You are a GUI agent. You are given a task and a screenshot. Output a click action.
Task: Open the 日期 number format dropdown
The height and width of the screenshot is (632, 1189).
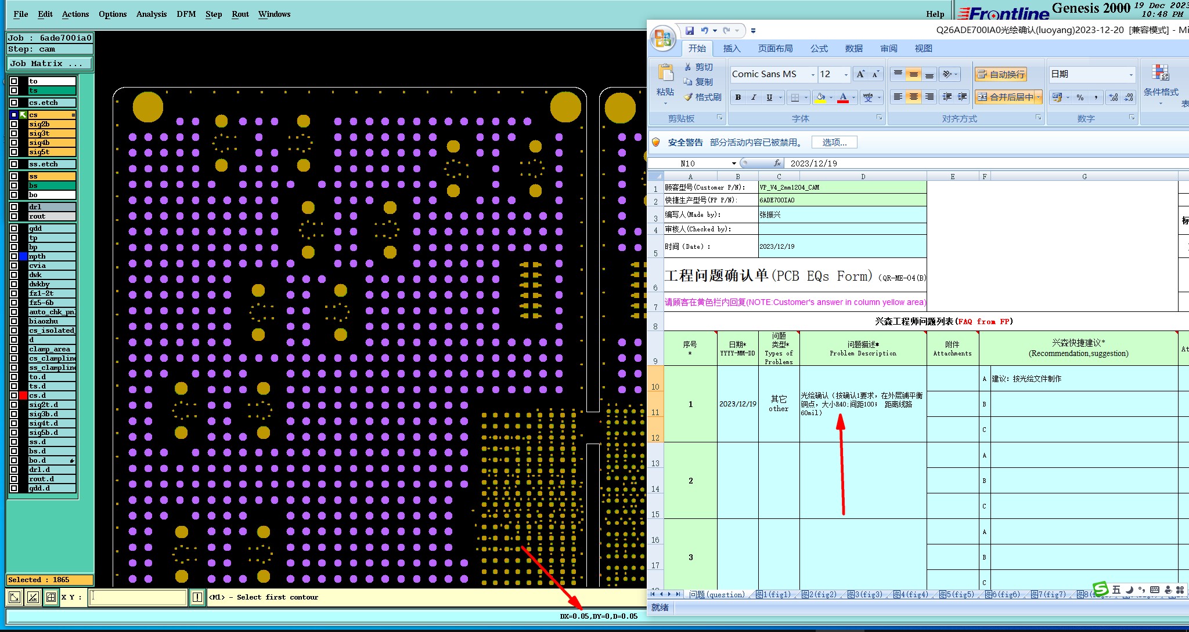(x=1130, y=75)
